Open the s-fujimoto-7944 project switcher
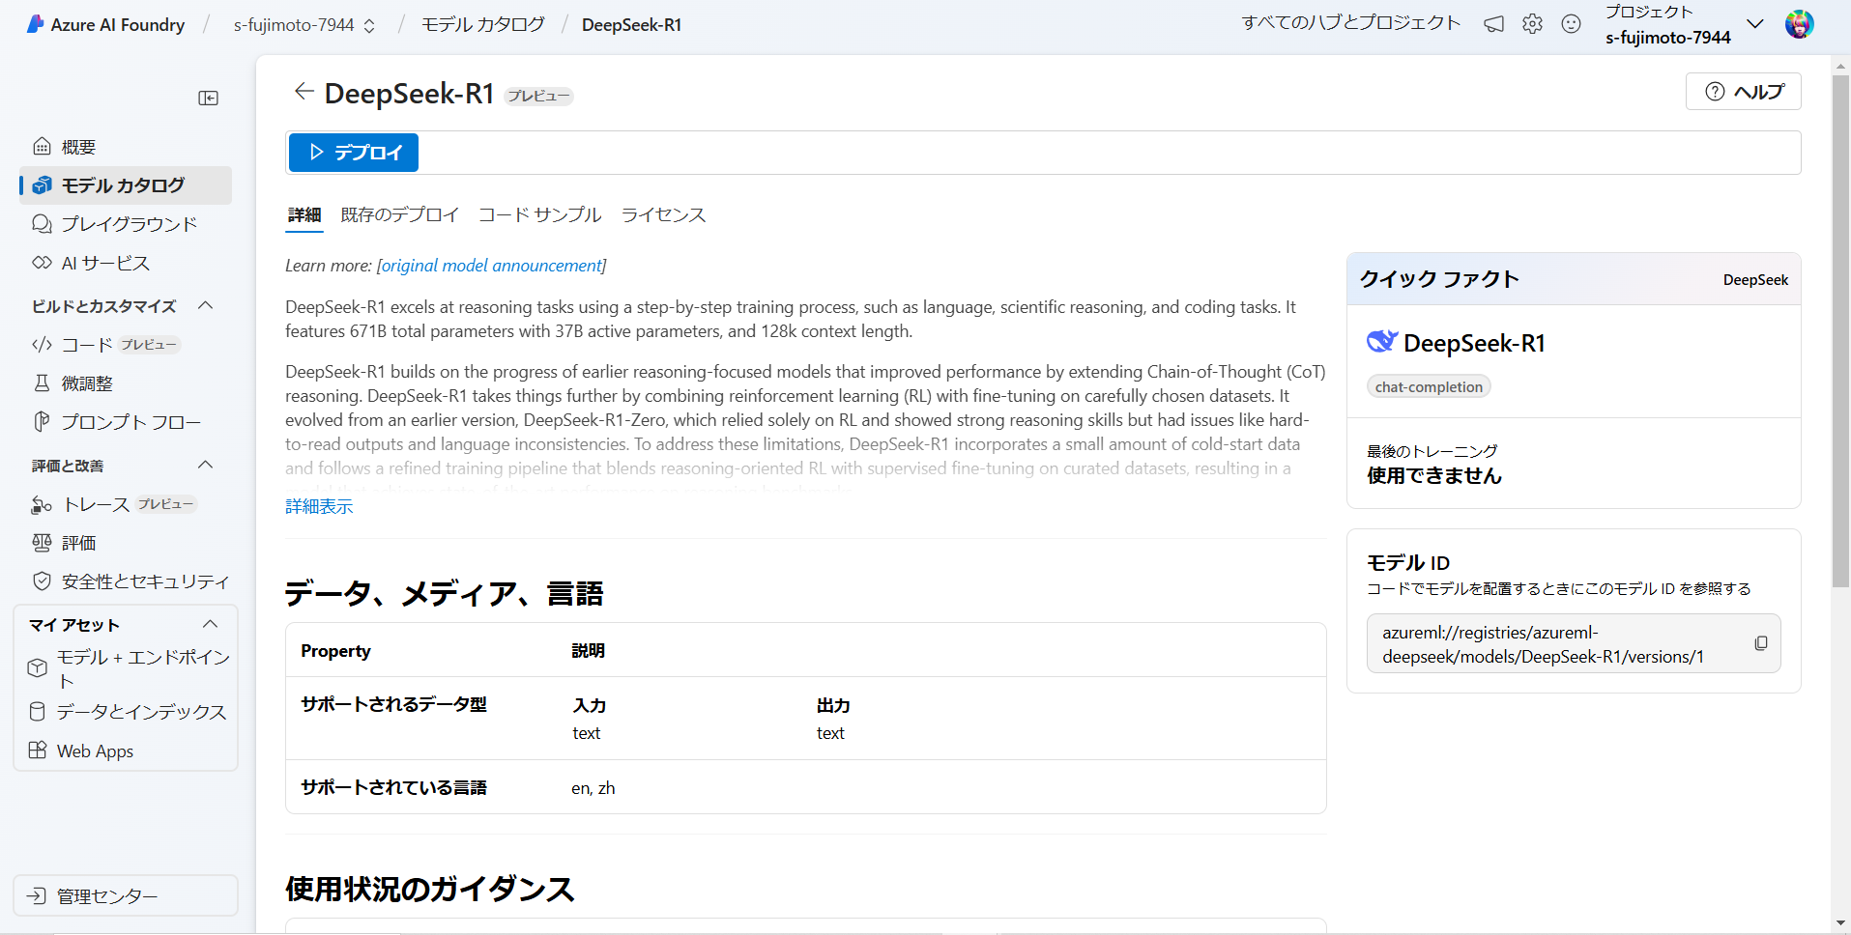 [x=304, y=25]
